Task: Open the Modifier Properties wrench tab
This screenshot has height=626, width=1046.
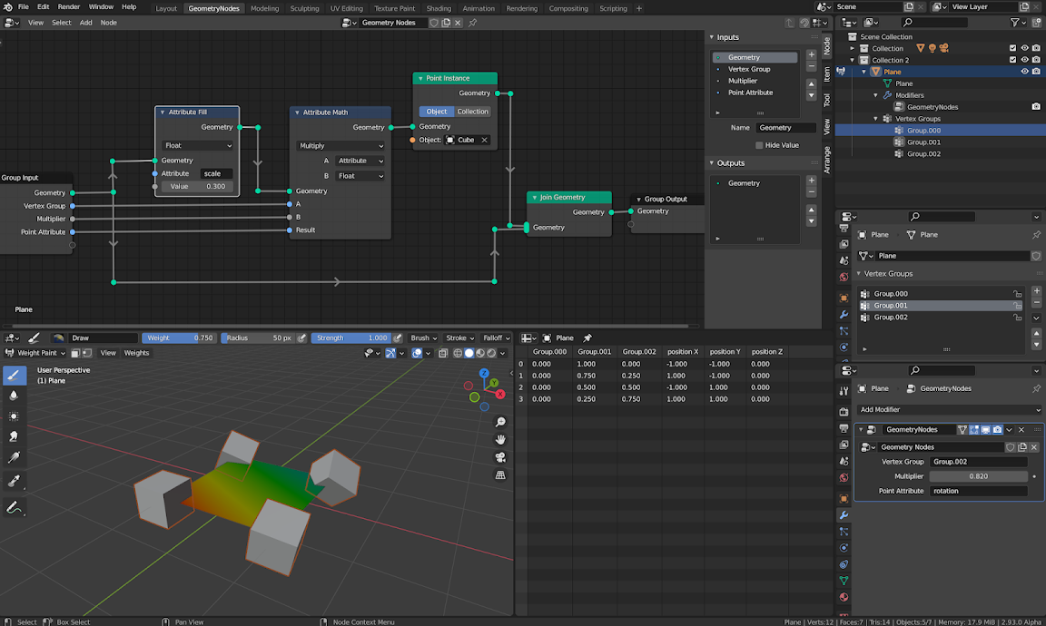Action: (844, 515)
